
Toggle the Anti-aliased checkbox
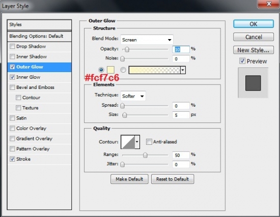149,142
